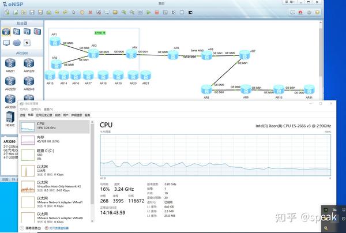
Task: Switch to Task Manager Processes tab
Action: [22, 115]
